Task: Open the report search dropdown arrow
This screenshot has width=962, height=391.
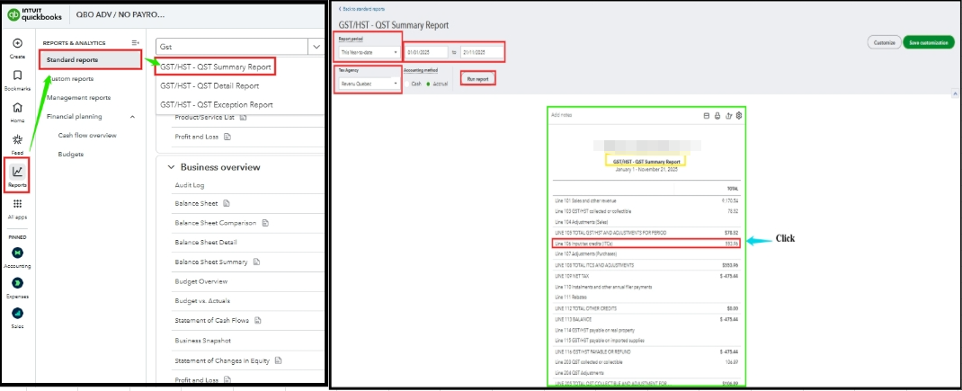Action: 316,47
